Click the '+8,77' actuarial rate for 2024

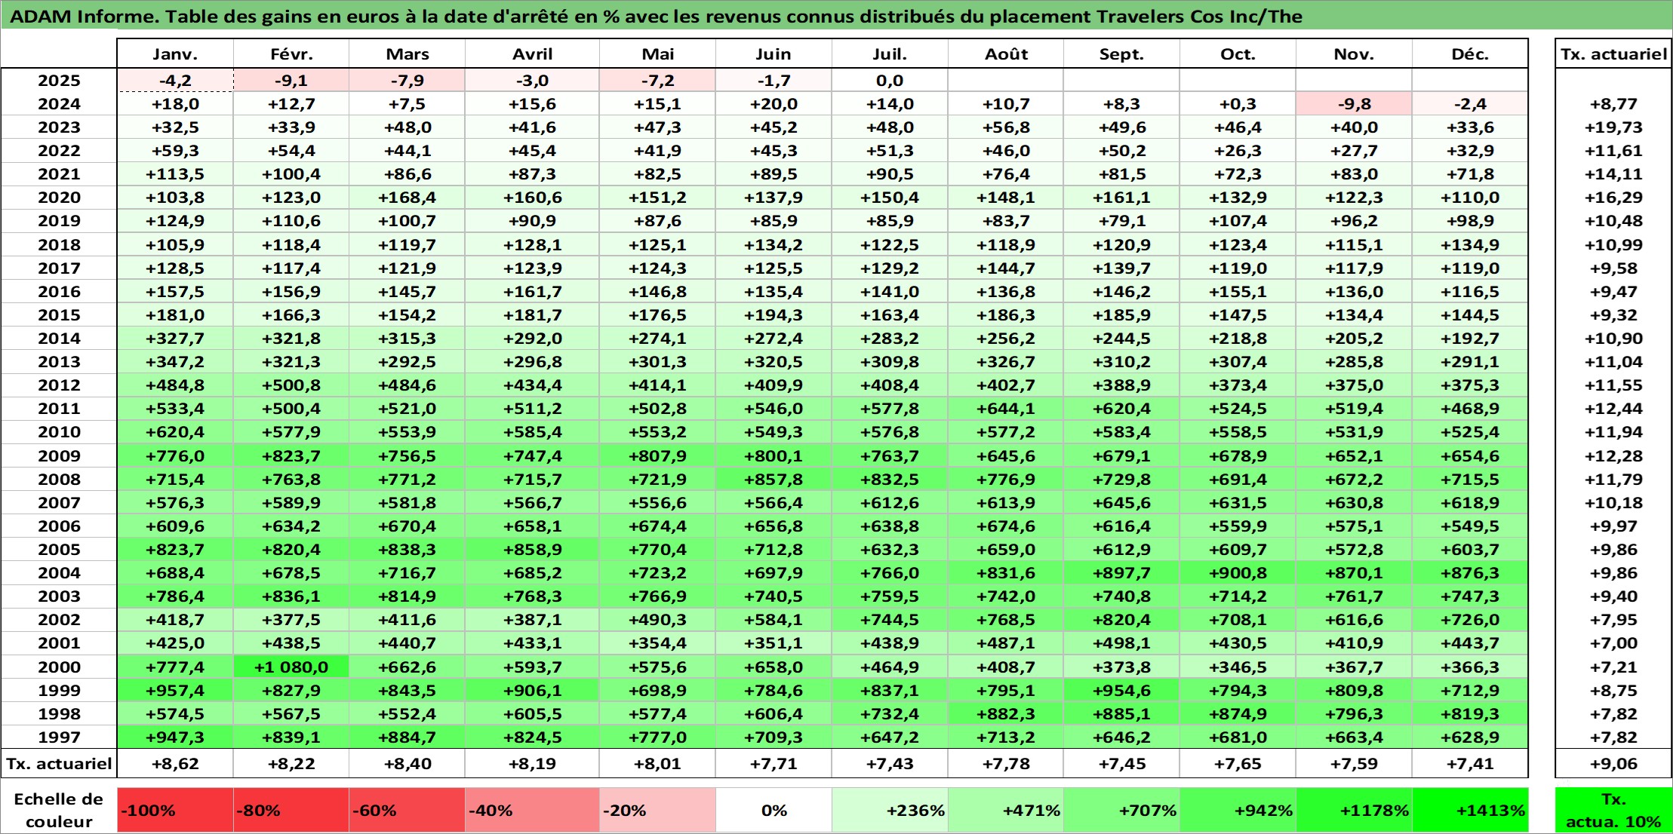pos(1613,104)
